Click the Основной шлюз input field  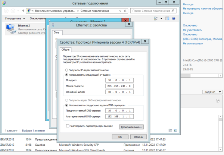119,92
